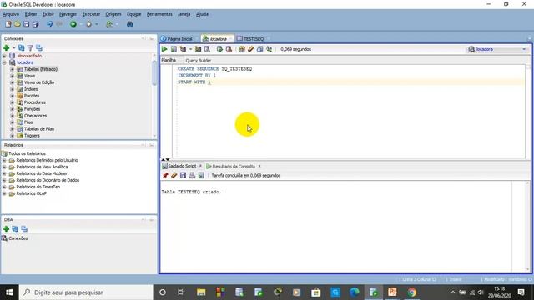The image size is (534, 300).
Task: Open the Ferramentas menu
Action: [159, 14]
